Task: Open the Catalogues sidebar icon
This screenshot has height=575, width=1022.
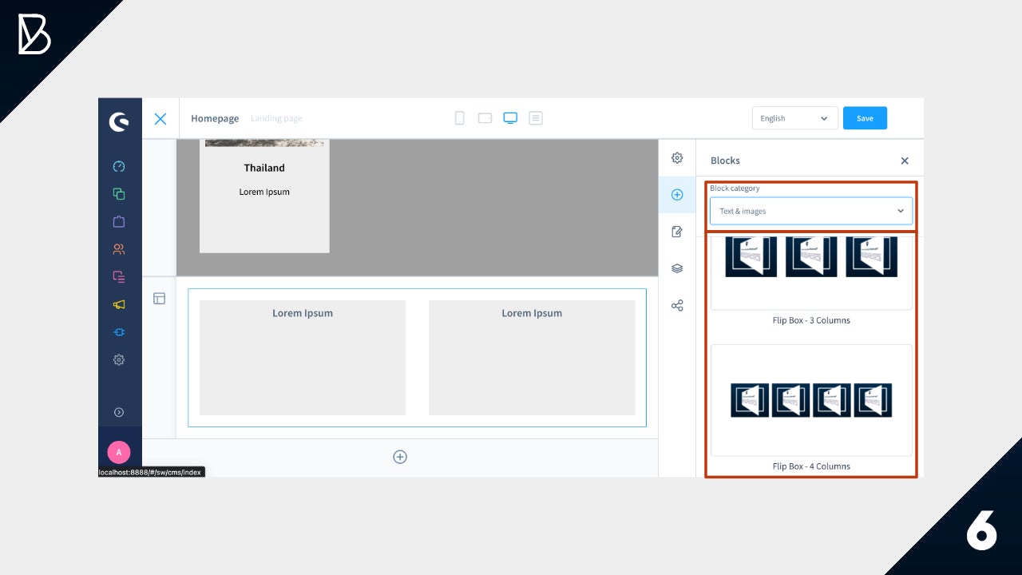Action: tap(119, 194)
